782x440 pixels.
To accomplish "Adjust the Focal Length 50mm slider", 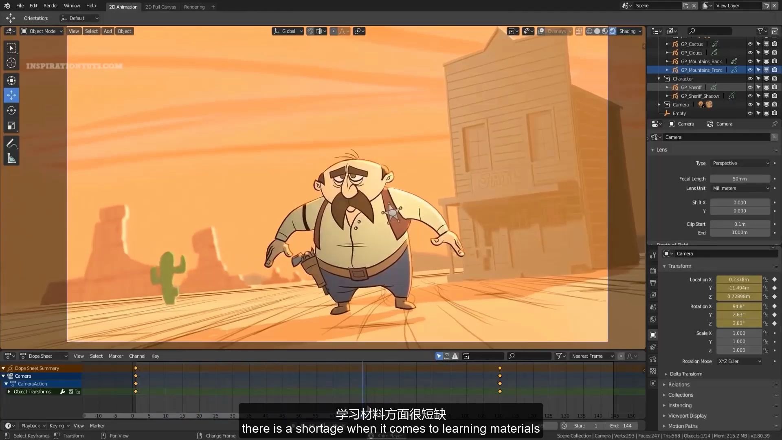I will tap(739, 178).
